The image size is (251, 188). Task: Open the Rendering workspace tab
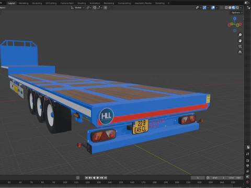(x=109, y=3)
